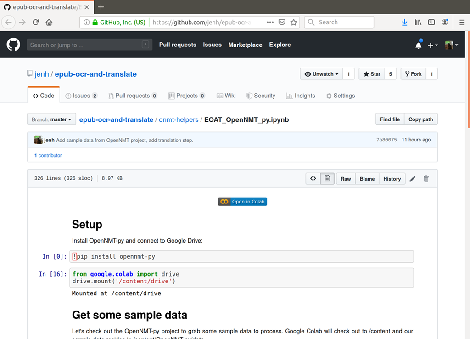Open the epub-ocr-and-translate repository title link

95,74
